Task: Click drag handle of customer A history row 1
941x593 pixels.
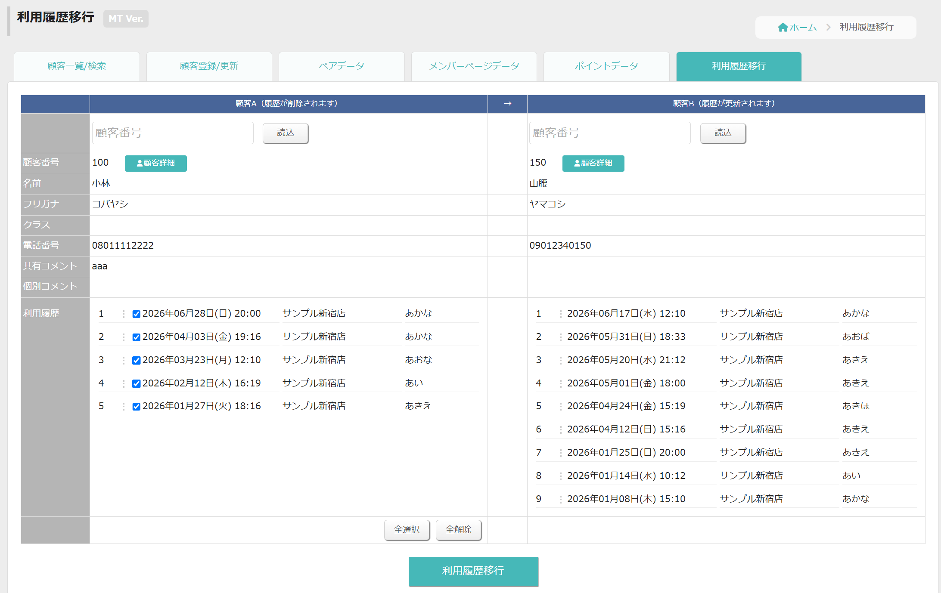Action: click(x=124, y=314)
